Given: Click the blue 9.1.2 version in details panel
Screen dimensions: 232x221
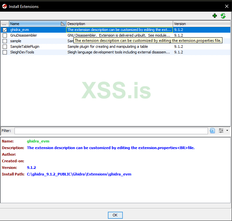Looking at the screenshot, I should pyautogui.click(x=31, y=168).
